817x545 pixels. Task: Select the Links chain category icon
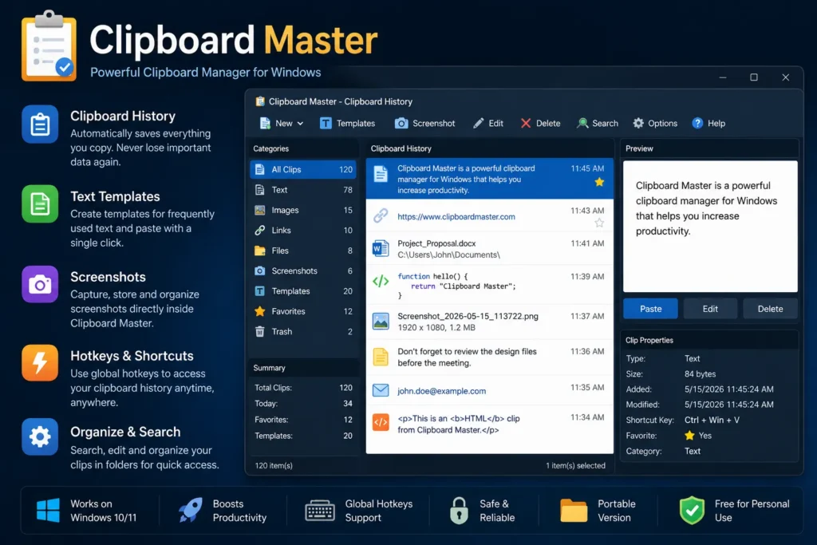coord(259,231)
